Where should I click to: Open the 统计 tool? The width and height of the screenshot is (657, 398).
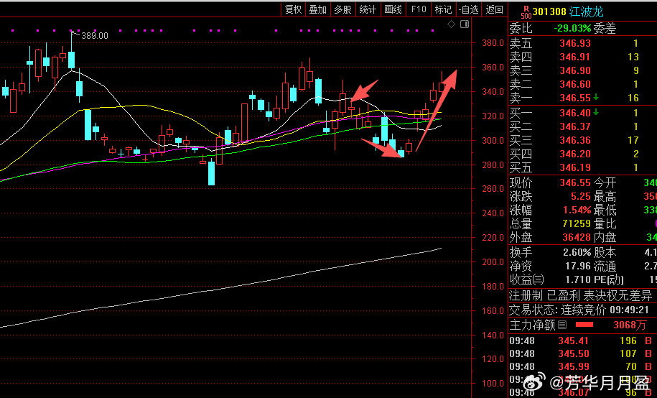pyautogui.click(x=368, y=9)
